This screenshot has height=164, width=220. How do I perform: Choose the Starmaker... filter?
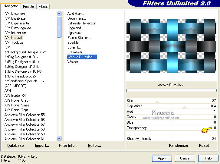pos(76,52)
